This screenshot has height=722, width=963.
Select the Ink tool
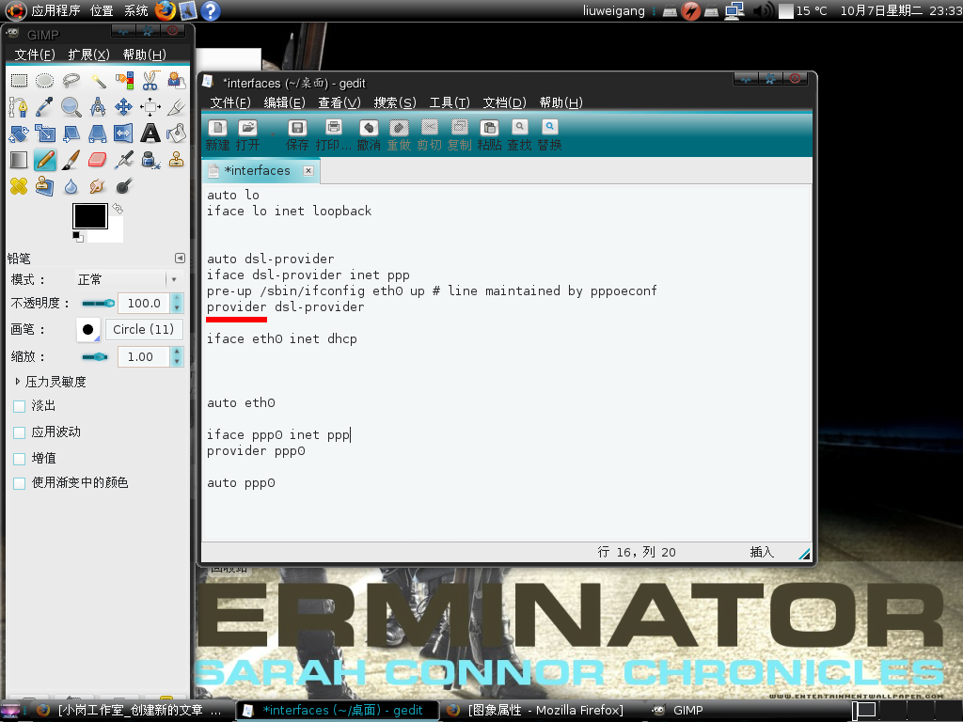tap(150, 160)
